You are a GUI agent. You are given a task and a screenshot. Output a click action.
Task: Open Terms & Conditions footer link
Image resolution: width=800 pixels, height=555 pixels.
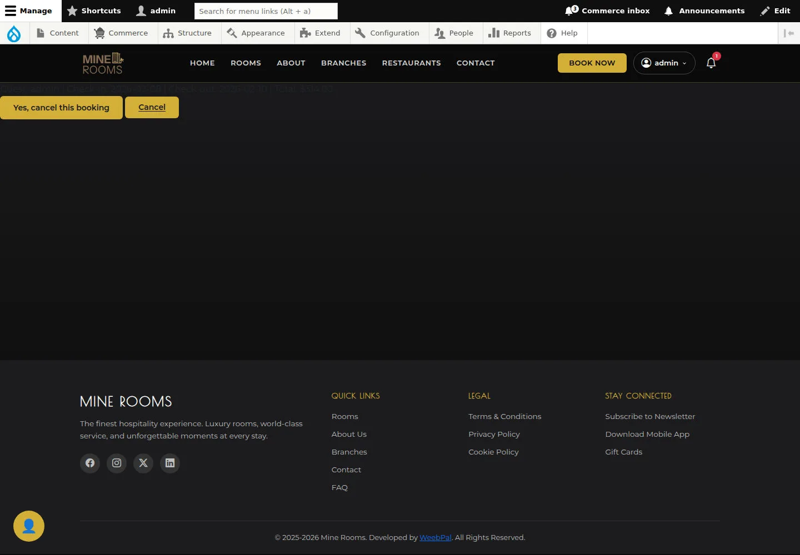pyautogui.click(x=504, y=416)
